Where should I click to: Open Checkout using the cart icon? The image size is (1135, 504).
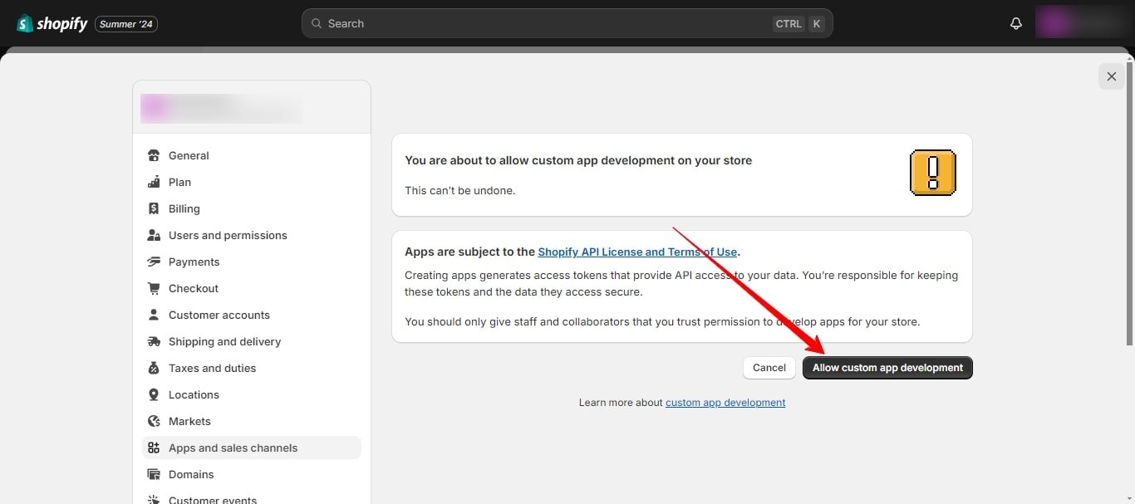[154, 288]
